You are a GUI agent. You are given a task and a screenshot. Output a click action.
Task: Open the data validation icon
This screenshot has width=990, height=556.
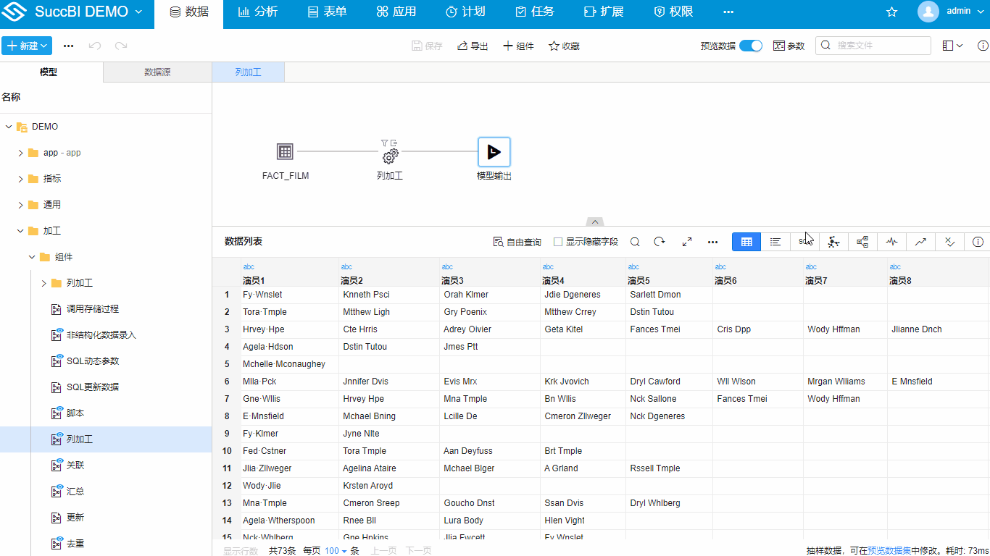click(949, 241)
